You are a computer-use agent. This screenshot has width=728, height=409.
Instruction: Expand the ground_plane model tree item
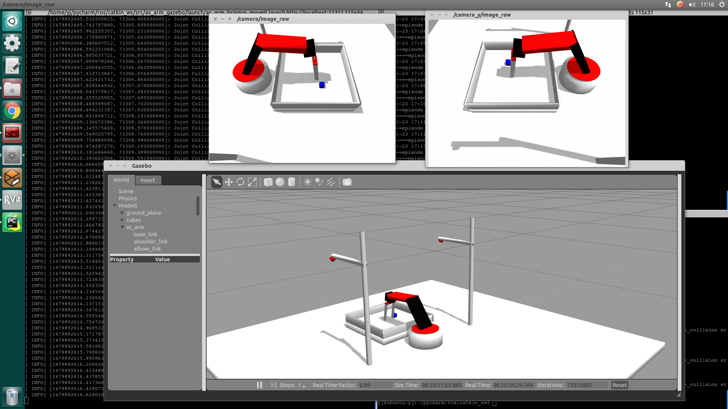tap(122, 212)
